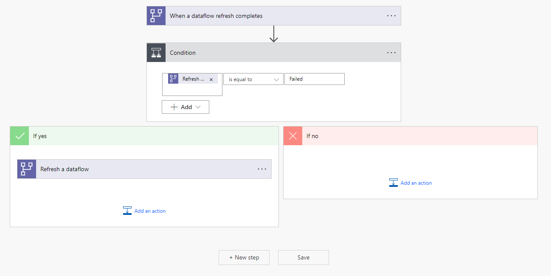Viewport: 551px width, 276px height.
Task: Click the Failed value input field
Action: coord(314,79)
